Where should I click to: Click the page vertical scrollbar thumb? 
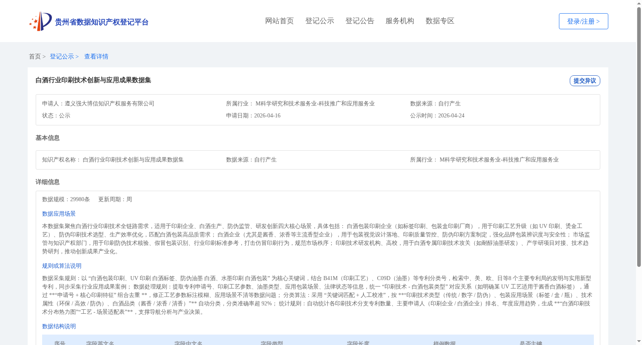(x=639, y=137)
